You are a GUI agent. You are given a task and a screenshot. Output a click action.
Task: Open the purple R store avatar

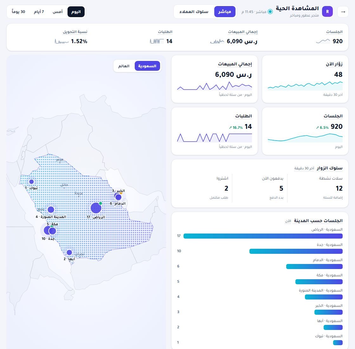pyautogui.click(x=327, y=12)
